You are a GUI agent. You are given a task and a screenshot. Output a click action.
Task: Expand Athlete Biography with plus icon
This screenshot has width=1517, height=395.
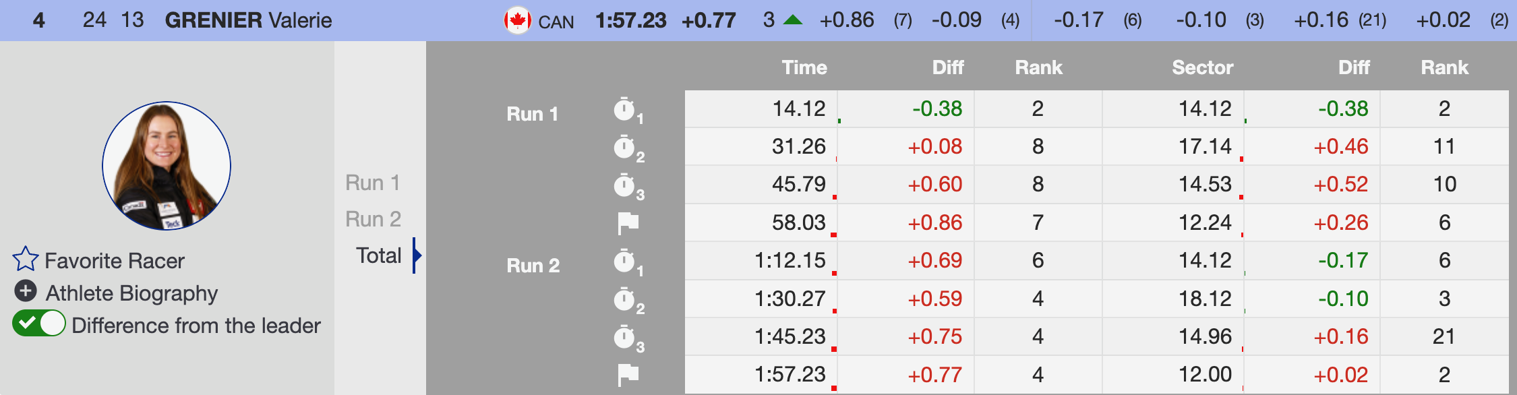(26, 291)
